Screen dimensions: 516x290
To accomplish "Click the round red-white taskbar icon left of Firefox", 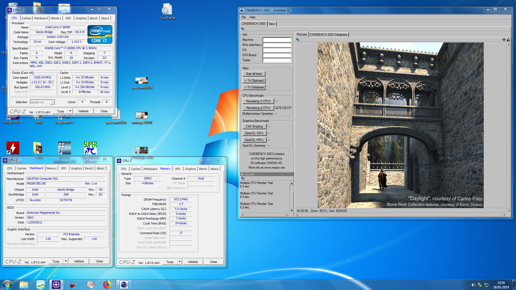I will tap(91, 285).
